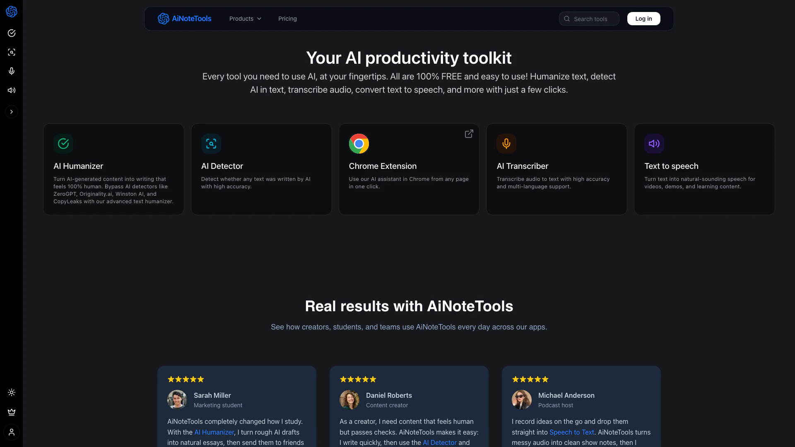Click the Chrome Extension external link icon
The image size is (795, 447).
(469, 134)
